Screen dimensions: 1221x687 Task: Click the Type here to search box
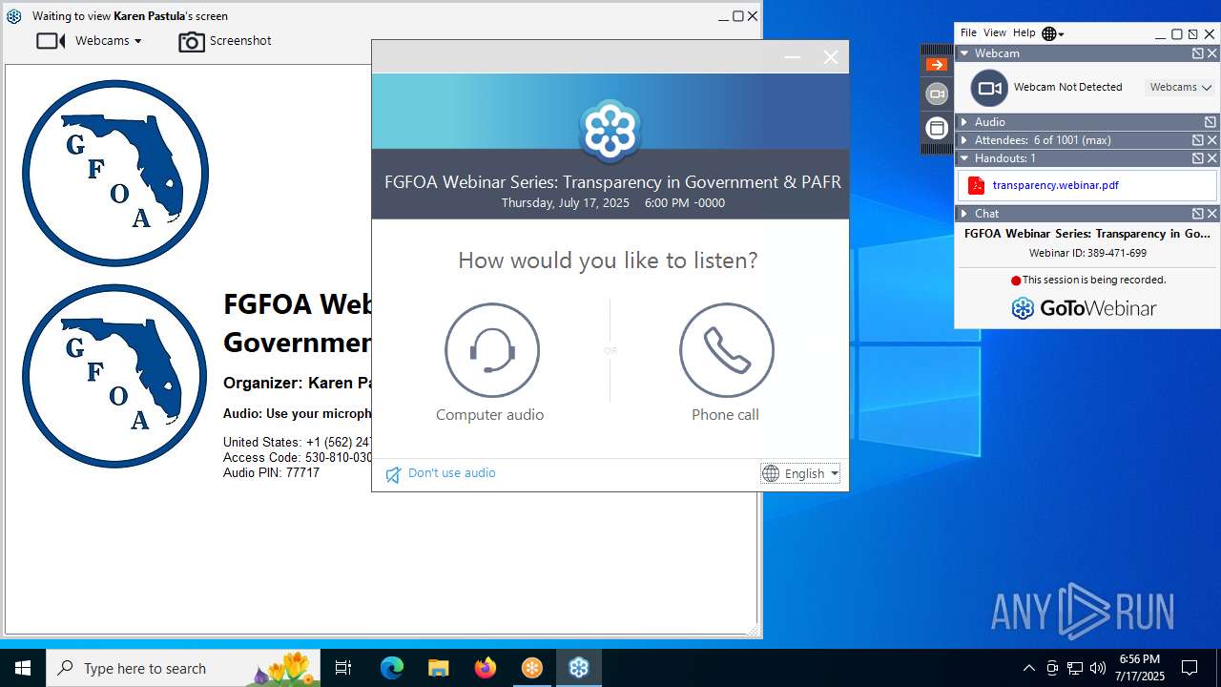(183, 668)
